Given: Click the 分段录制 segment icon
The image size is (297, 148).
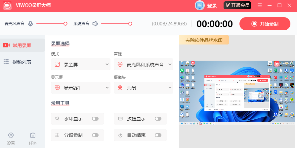Looking at the screenshot, I should pyautogui.click(x=57, y=135).
